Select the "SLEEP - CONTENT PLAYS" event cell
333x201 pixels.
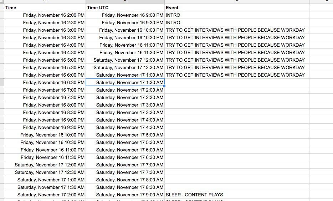click(194, 195)
